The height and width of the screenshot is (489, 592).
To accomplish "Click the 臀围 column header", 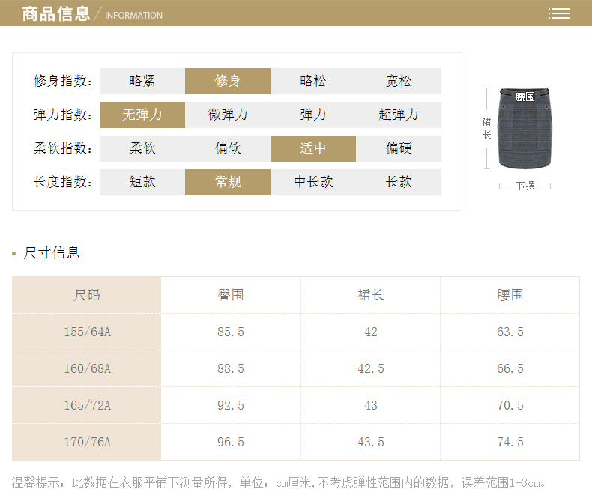I will (231, 295).
